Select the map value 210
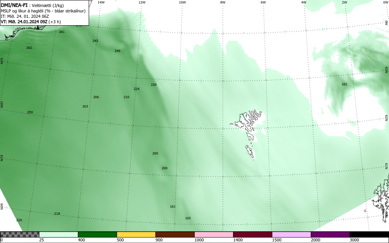Screen dimensions: 389x243 coord(126,97)
